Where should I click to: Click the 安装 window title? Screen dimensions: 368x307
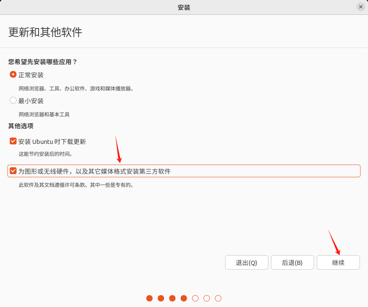point(184,8)
